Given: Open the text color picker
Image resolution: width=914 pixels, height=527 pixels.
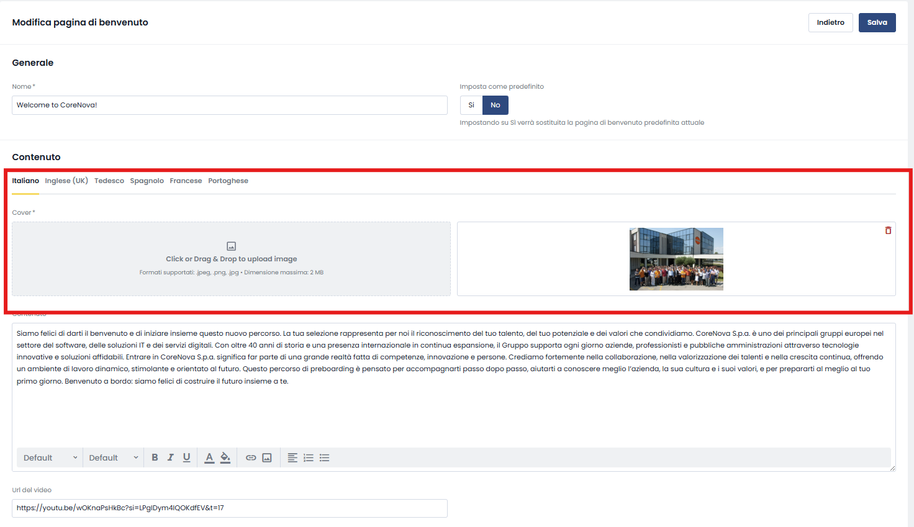Looking at the screenshot, I should (x=209, y=457).
